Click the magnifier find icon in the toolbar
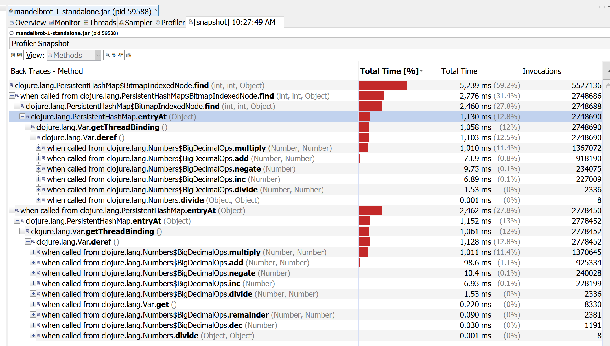The width and height of the screenshot is (610, 346). coord(108,55)
